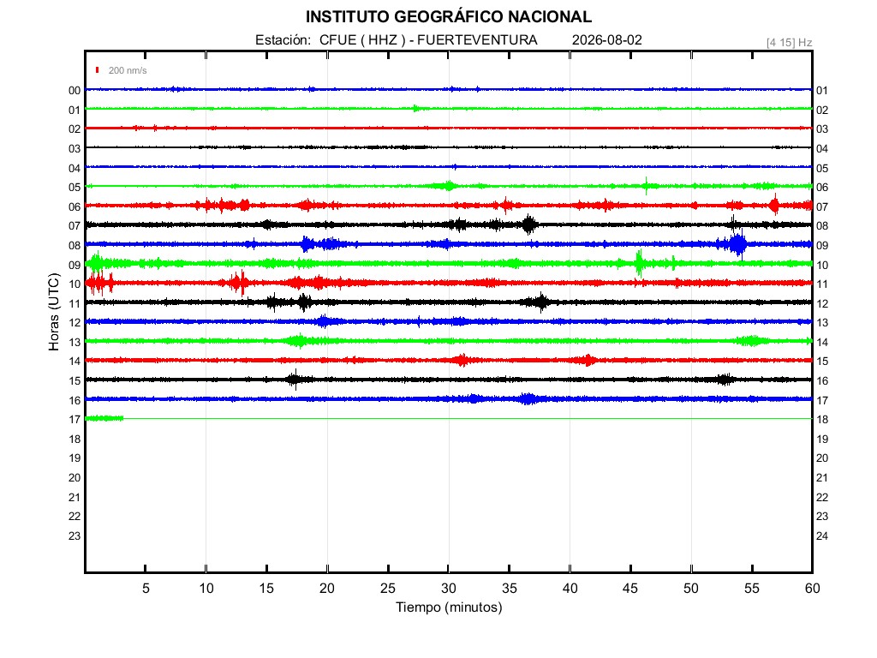The width and height of the screenshot is (877, 658).
Task: Click left-axis hour label 12
Action: 75,323
